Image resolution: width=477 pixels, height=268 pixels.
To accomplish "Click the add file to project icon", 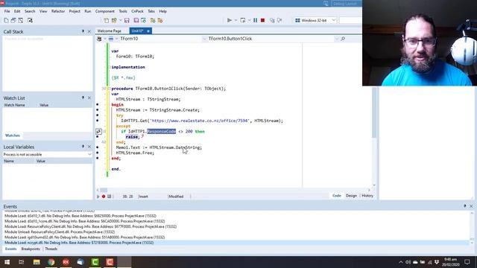I will [x=153, y=20].
